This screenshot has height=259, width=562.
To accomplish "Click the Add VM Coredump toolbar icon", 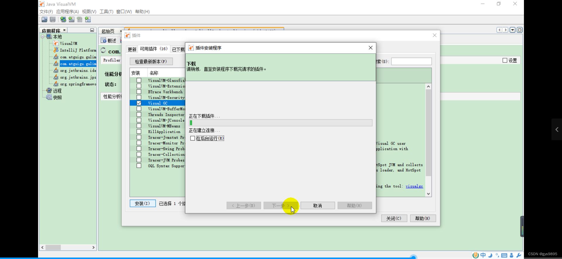I will (80, 20).
